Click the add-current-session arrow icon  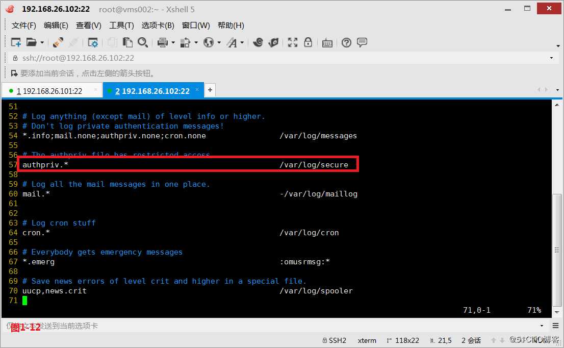click(14, 73)
